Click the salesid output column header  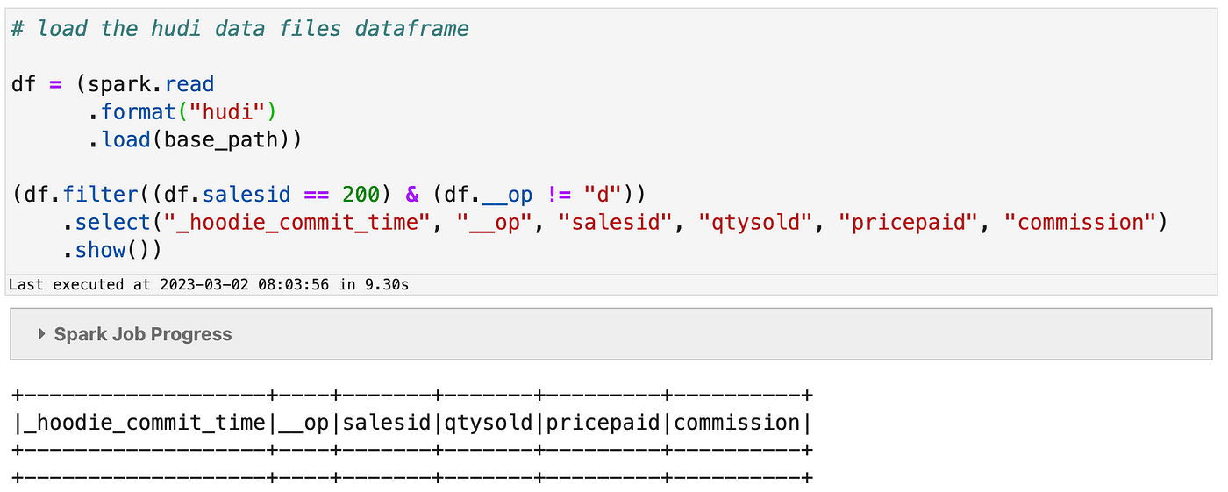pyautogui.click(x=386, y=423)
